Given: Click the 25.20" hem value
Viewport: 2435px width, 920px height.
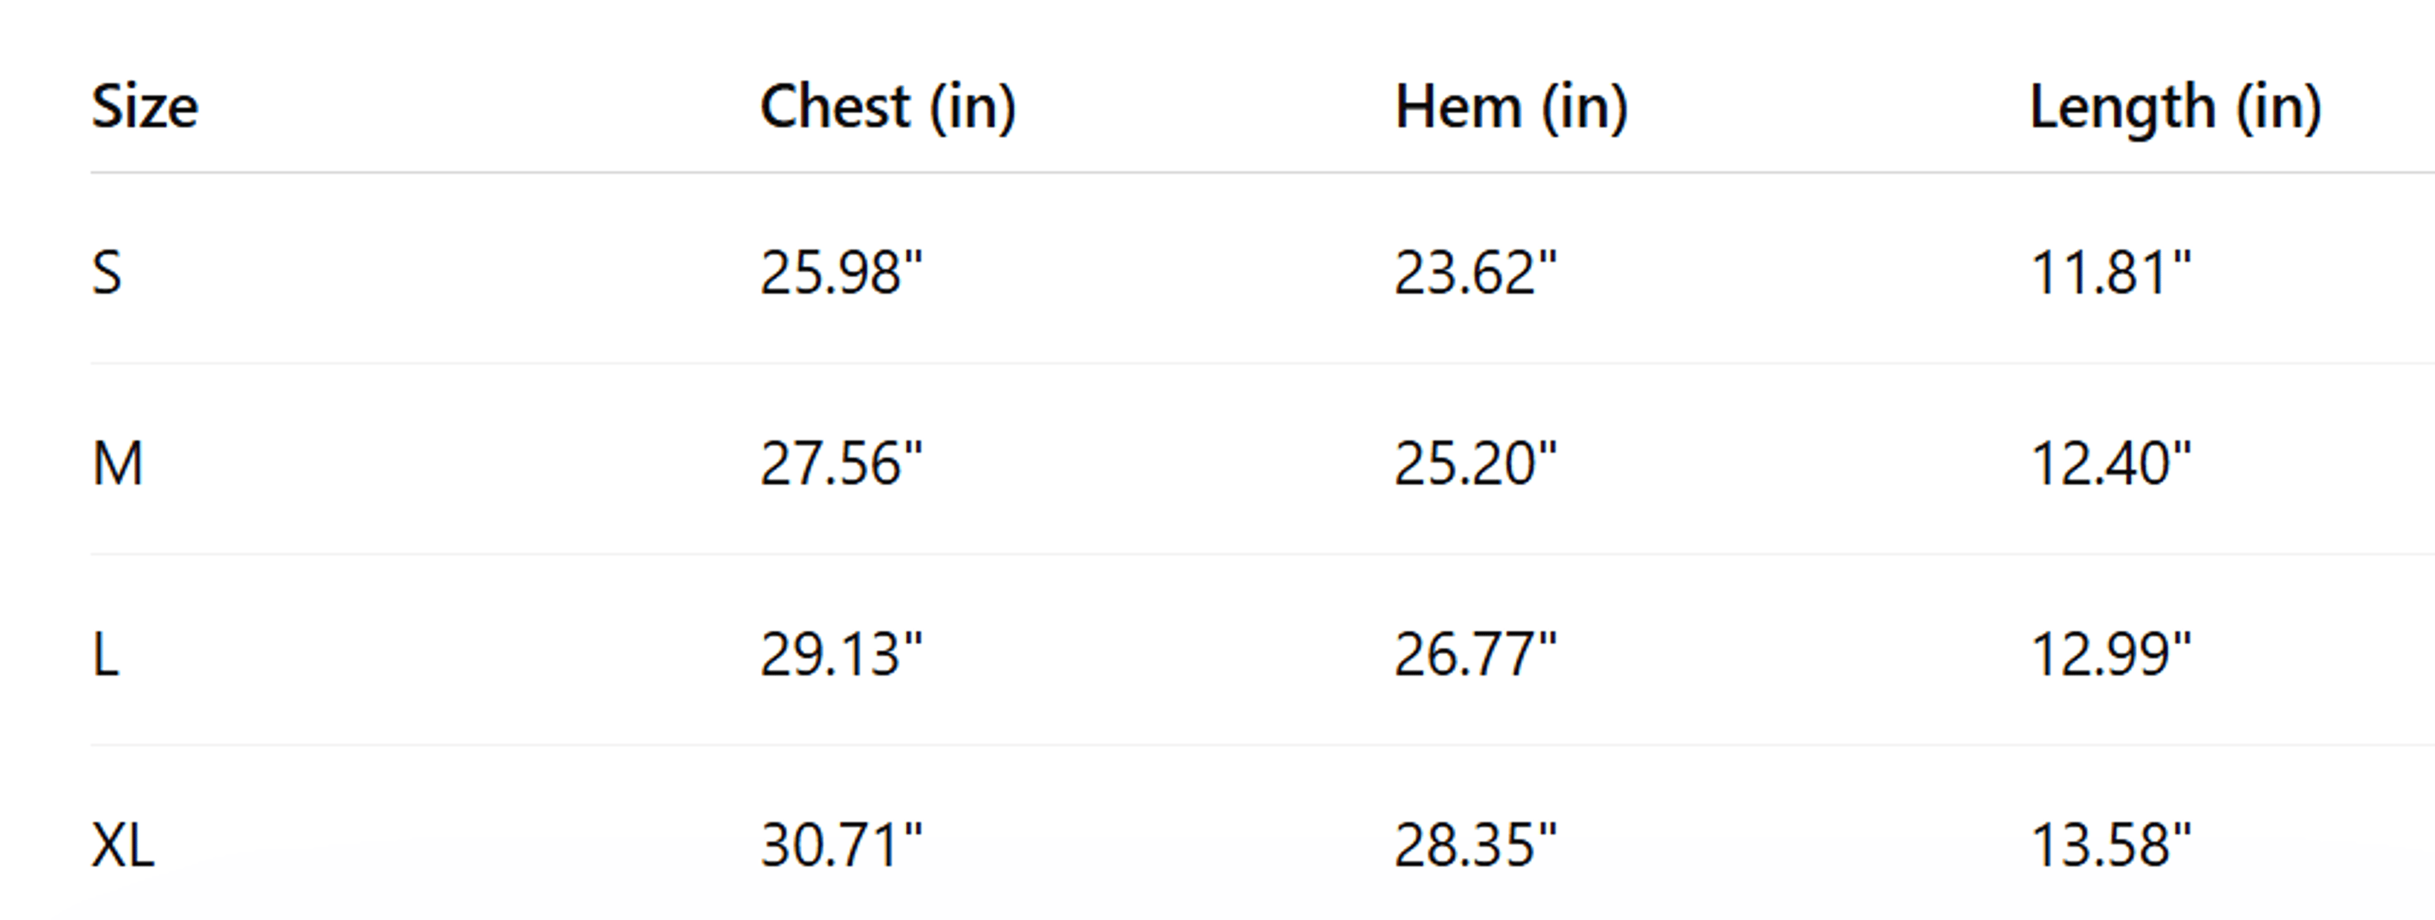Looking at the screenshot, I should 1474,464.
